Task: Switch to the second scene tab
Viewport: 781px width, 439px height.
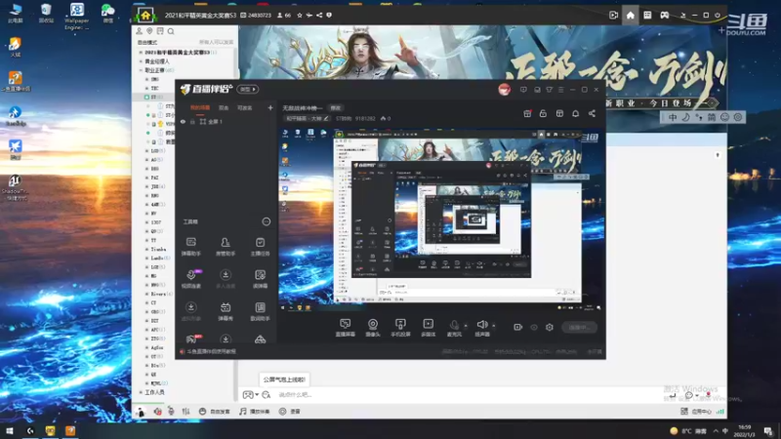Action: (224, 107)
